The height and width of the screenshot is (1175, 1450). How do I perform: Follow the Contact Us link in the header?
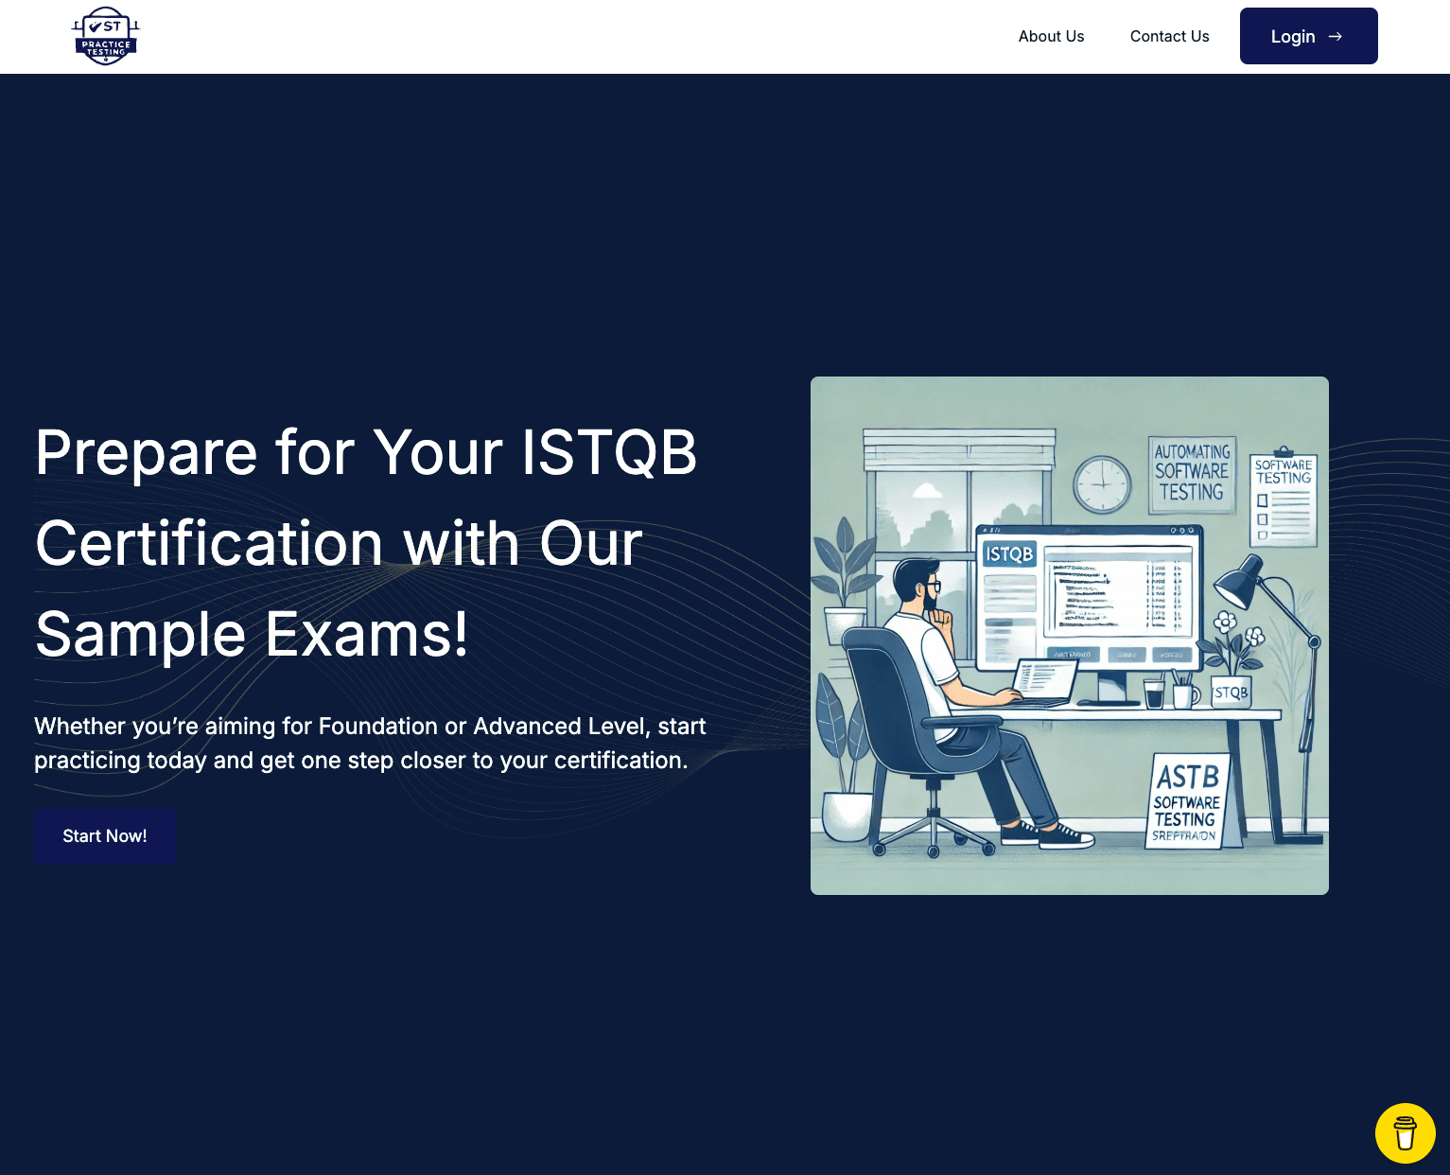pyautogui.click(x=1169, y=36)
